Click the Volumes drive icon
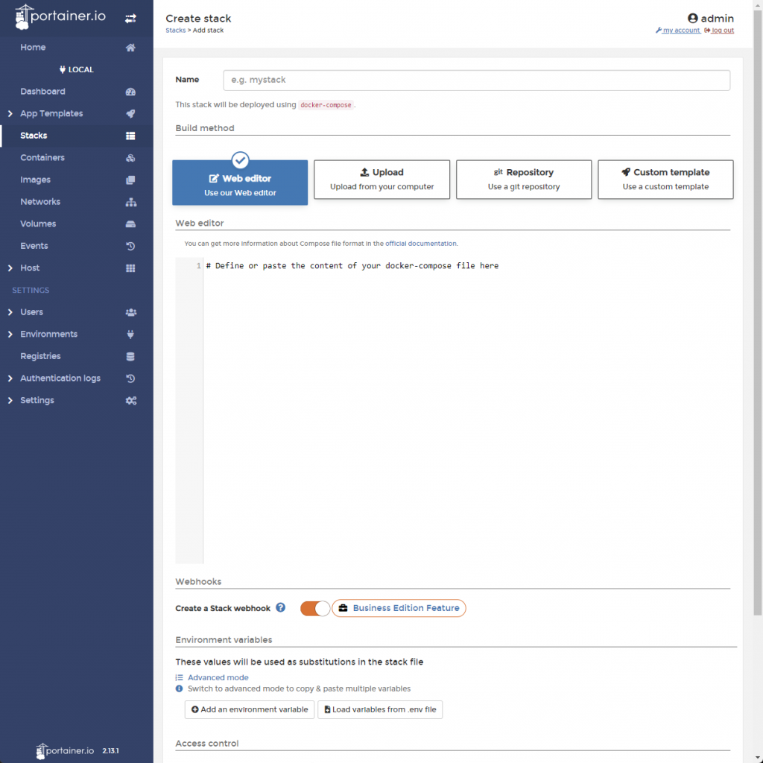763x763 pixels. tap(130, 224)
